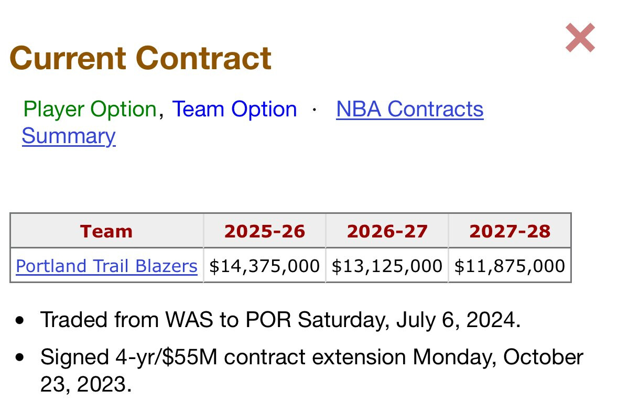Image resolution: width=618 pixels, height=412 pixels.
Task: Click the green Player Option legend label
Action: pyautogui.click(x=90, y=110)
